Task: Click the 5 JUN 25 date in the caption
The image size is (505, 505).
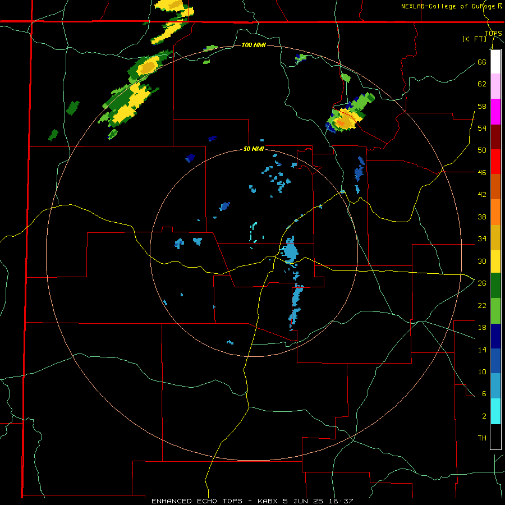Action: (304, 501)
